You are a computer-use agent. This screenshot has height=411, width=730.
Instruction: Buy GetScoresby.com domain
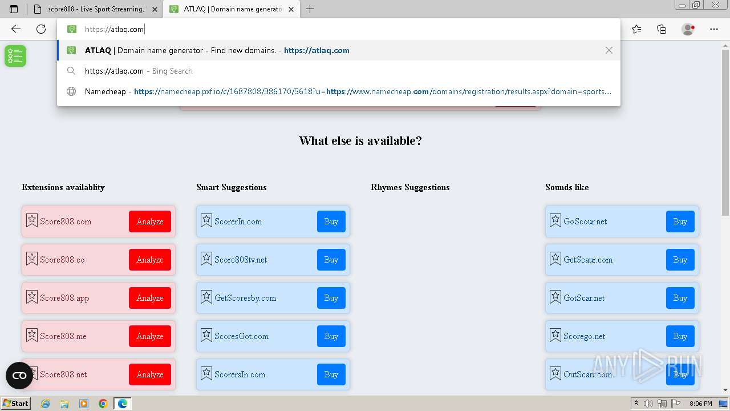click(x=331, y=298)
